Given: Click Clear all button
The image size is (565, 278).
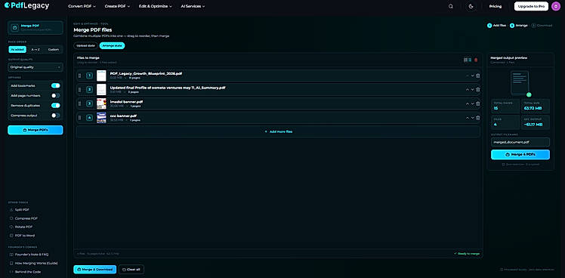Looking at the screenshot, I should [x=131, y=270].
